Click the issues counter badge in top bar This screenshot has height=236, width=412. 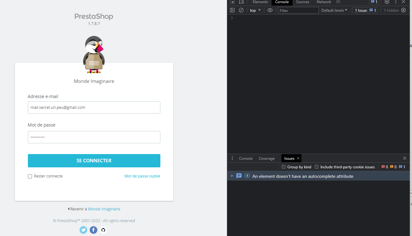[x=374, y=2]
